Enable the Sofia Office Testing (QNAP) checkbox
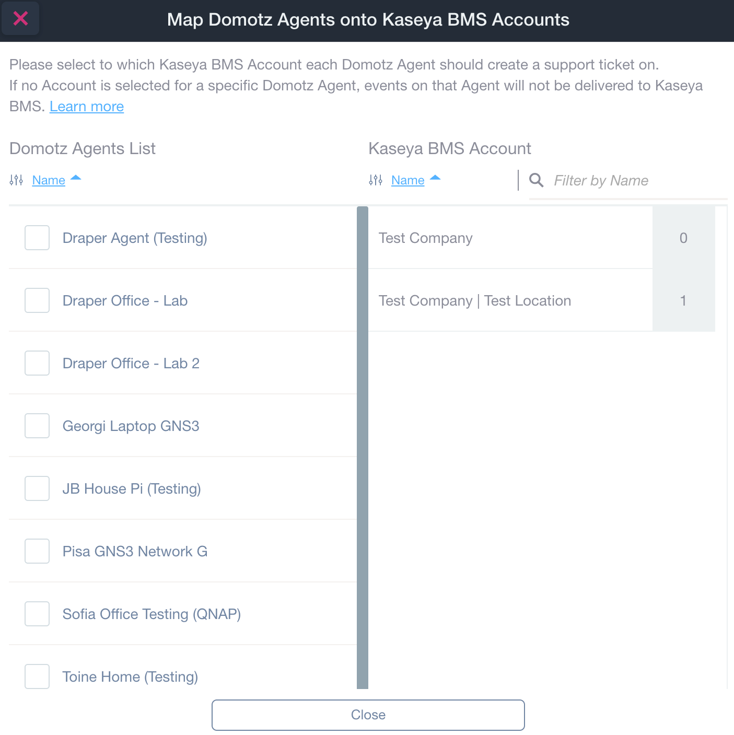 37,614
